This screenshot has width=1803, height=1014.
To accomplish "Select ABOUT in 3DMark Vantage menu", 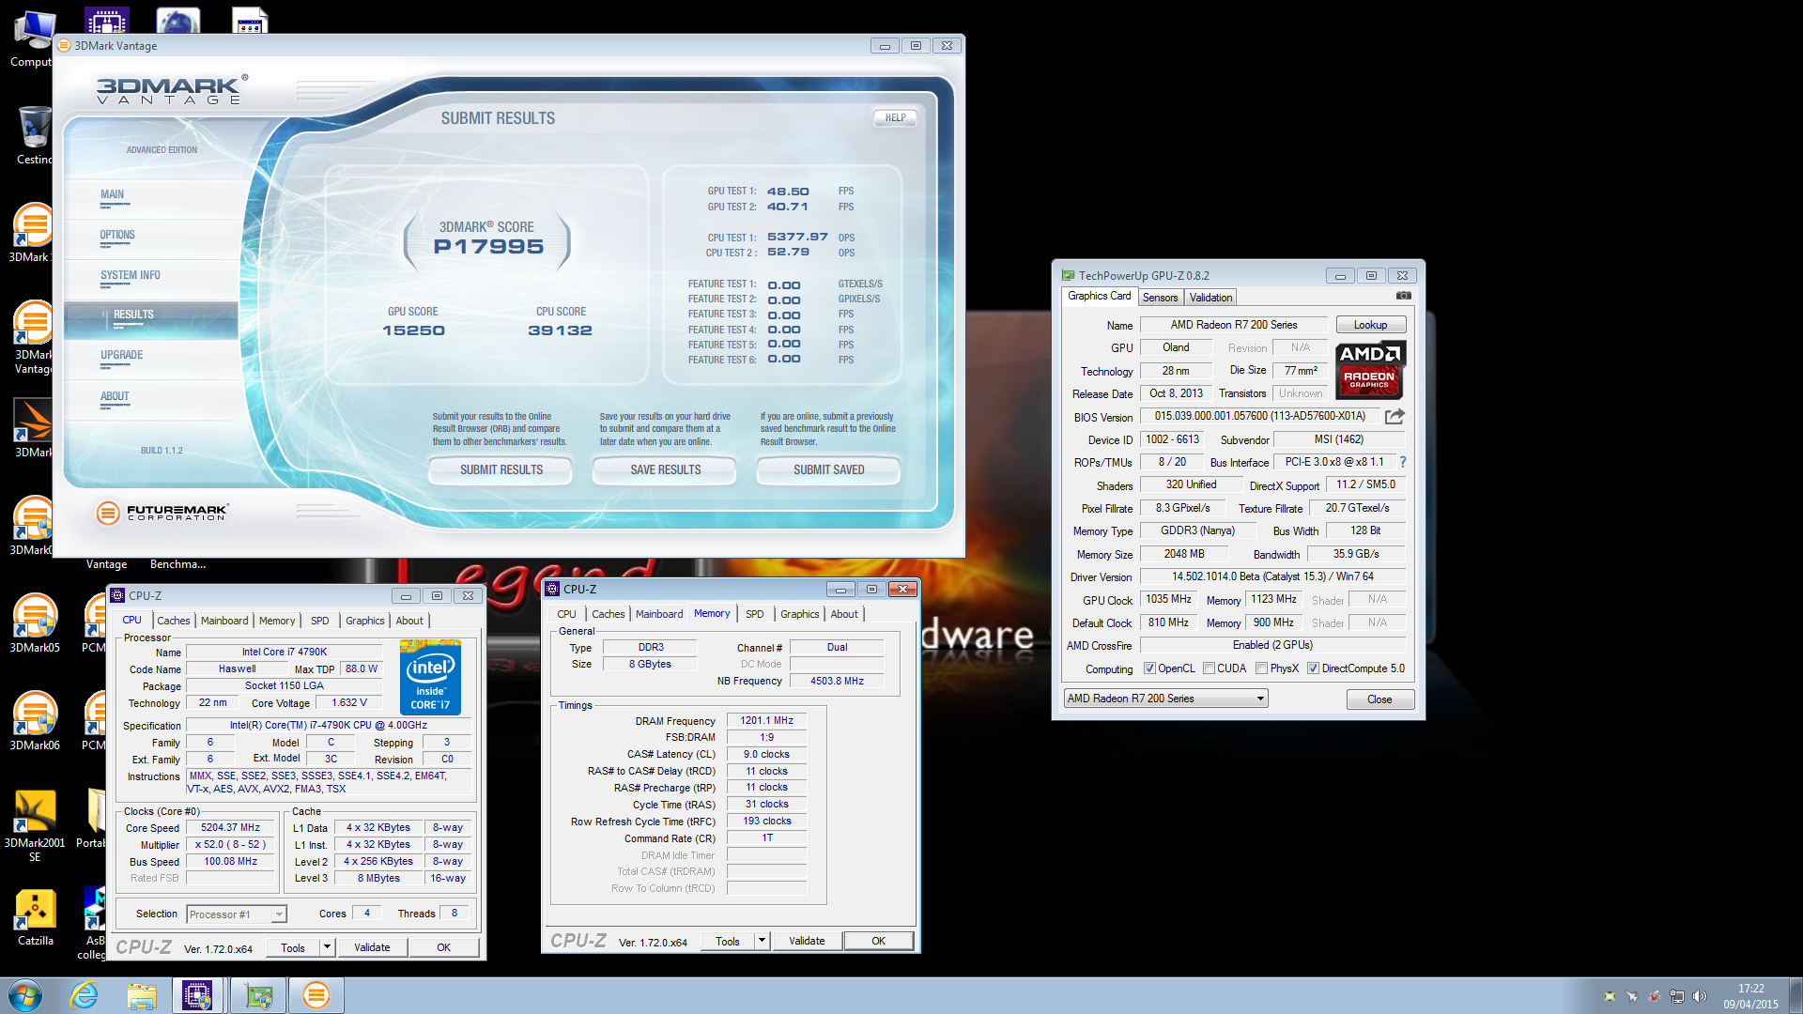I will pos(115,397).
